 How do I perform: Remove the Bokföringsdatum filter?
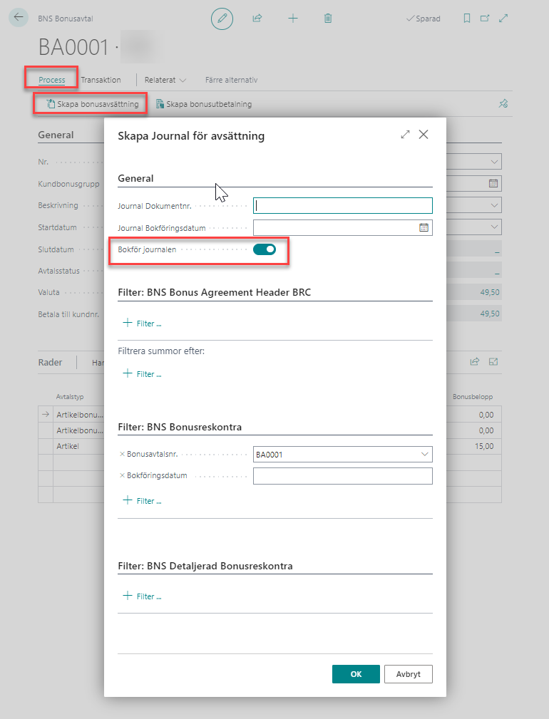point(122,475)
